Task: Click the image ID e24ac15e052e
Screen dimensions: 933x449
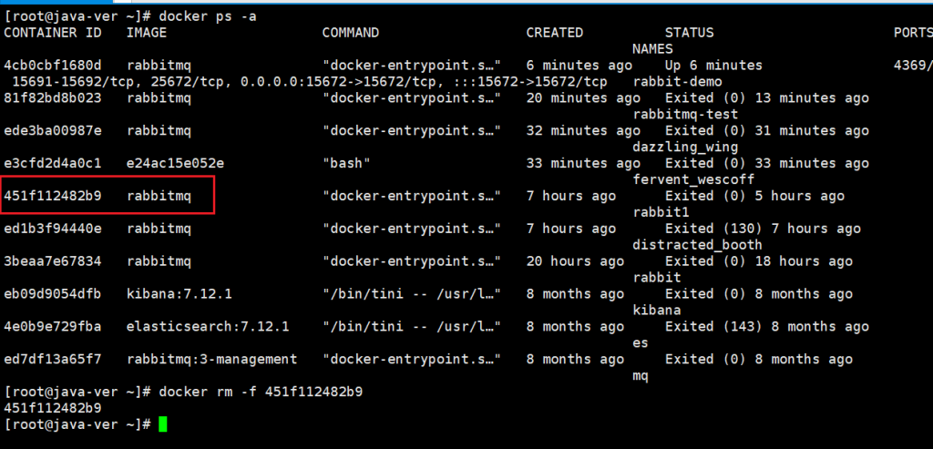Action: pyautogui.click(x=175, y=163)
